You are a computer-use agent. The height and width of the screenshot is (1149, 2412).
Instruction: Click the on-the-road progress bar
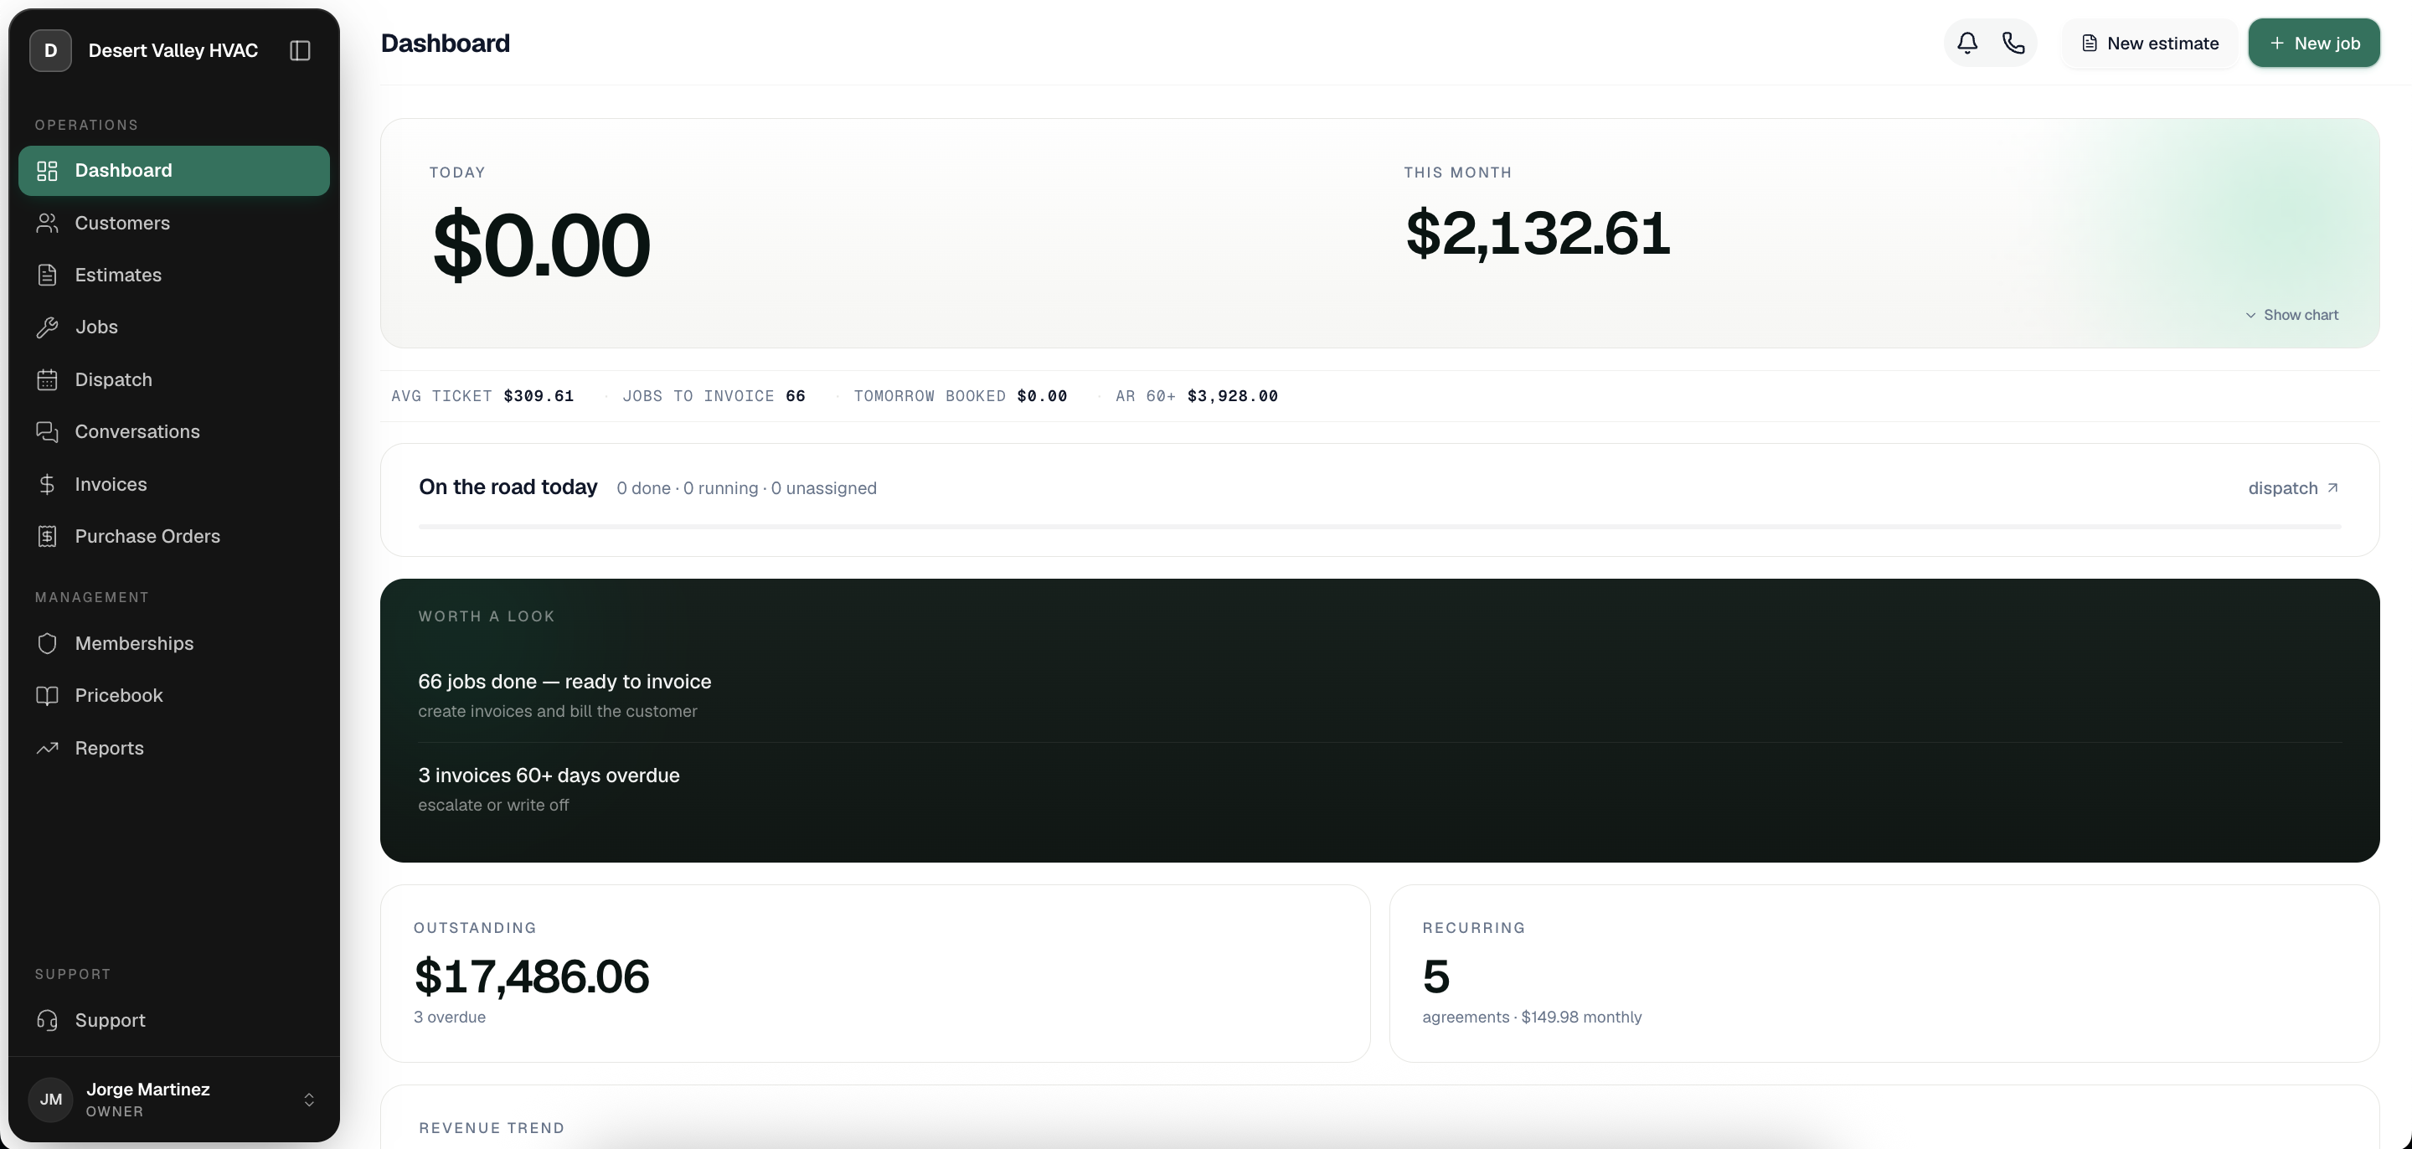[x=1379, y=528]
